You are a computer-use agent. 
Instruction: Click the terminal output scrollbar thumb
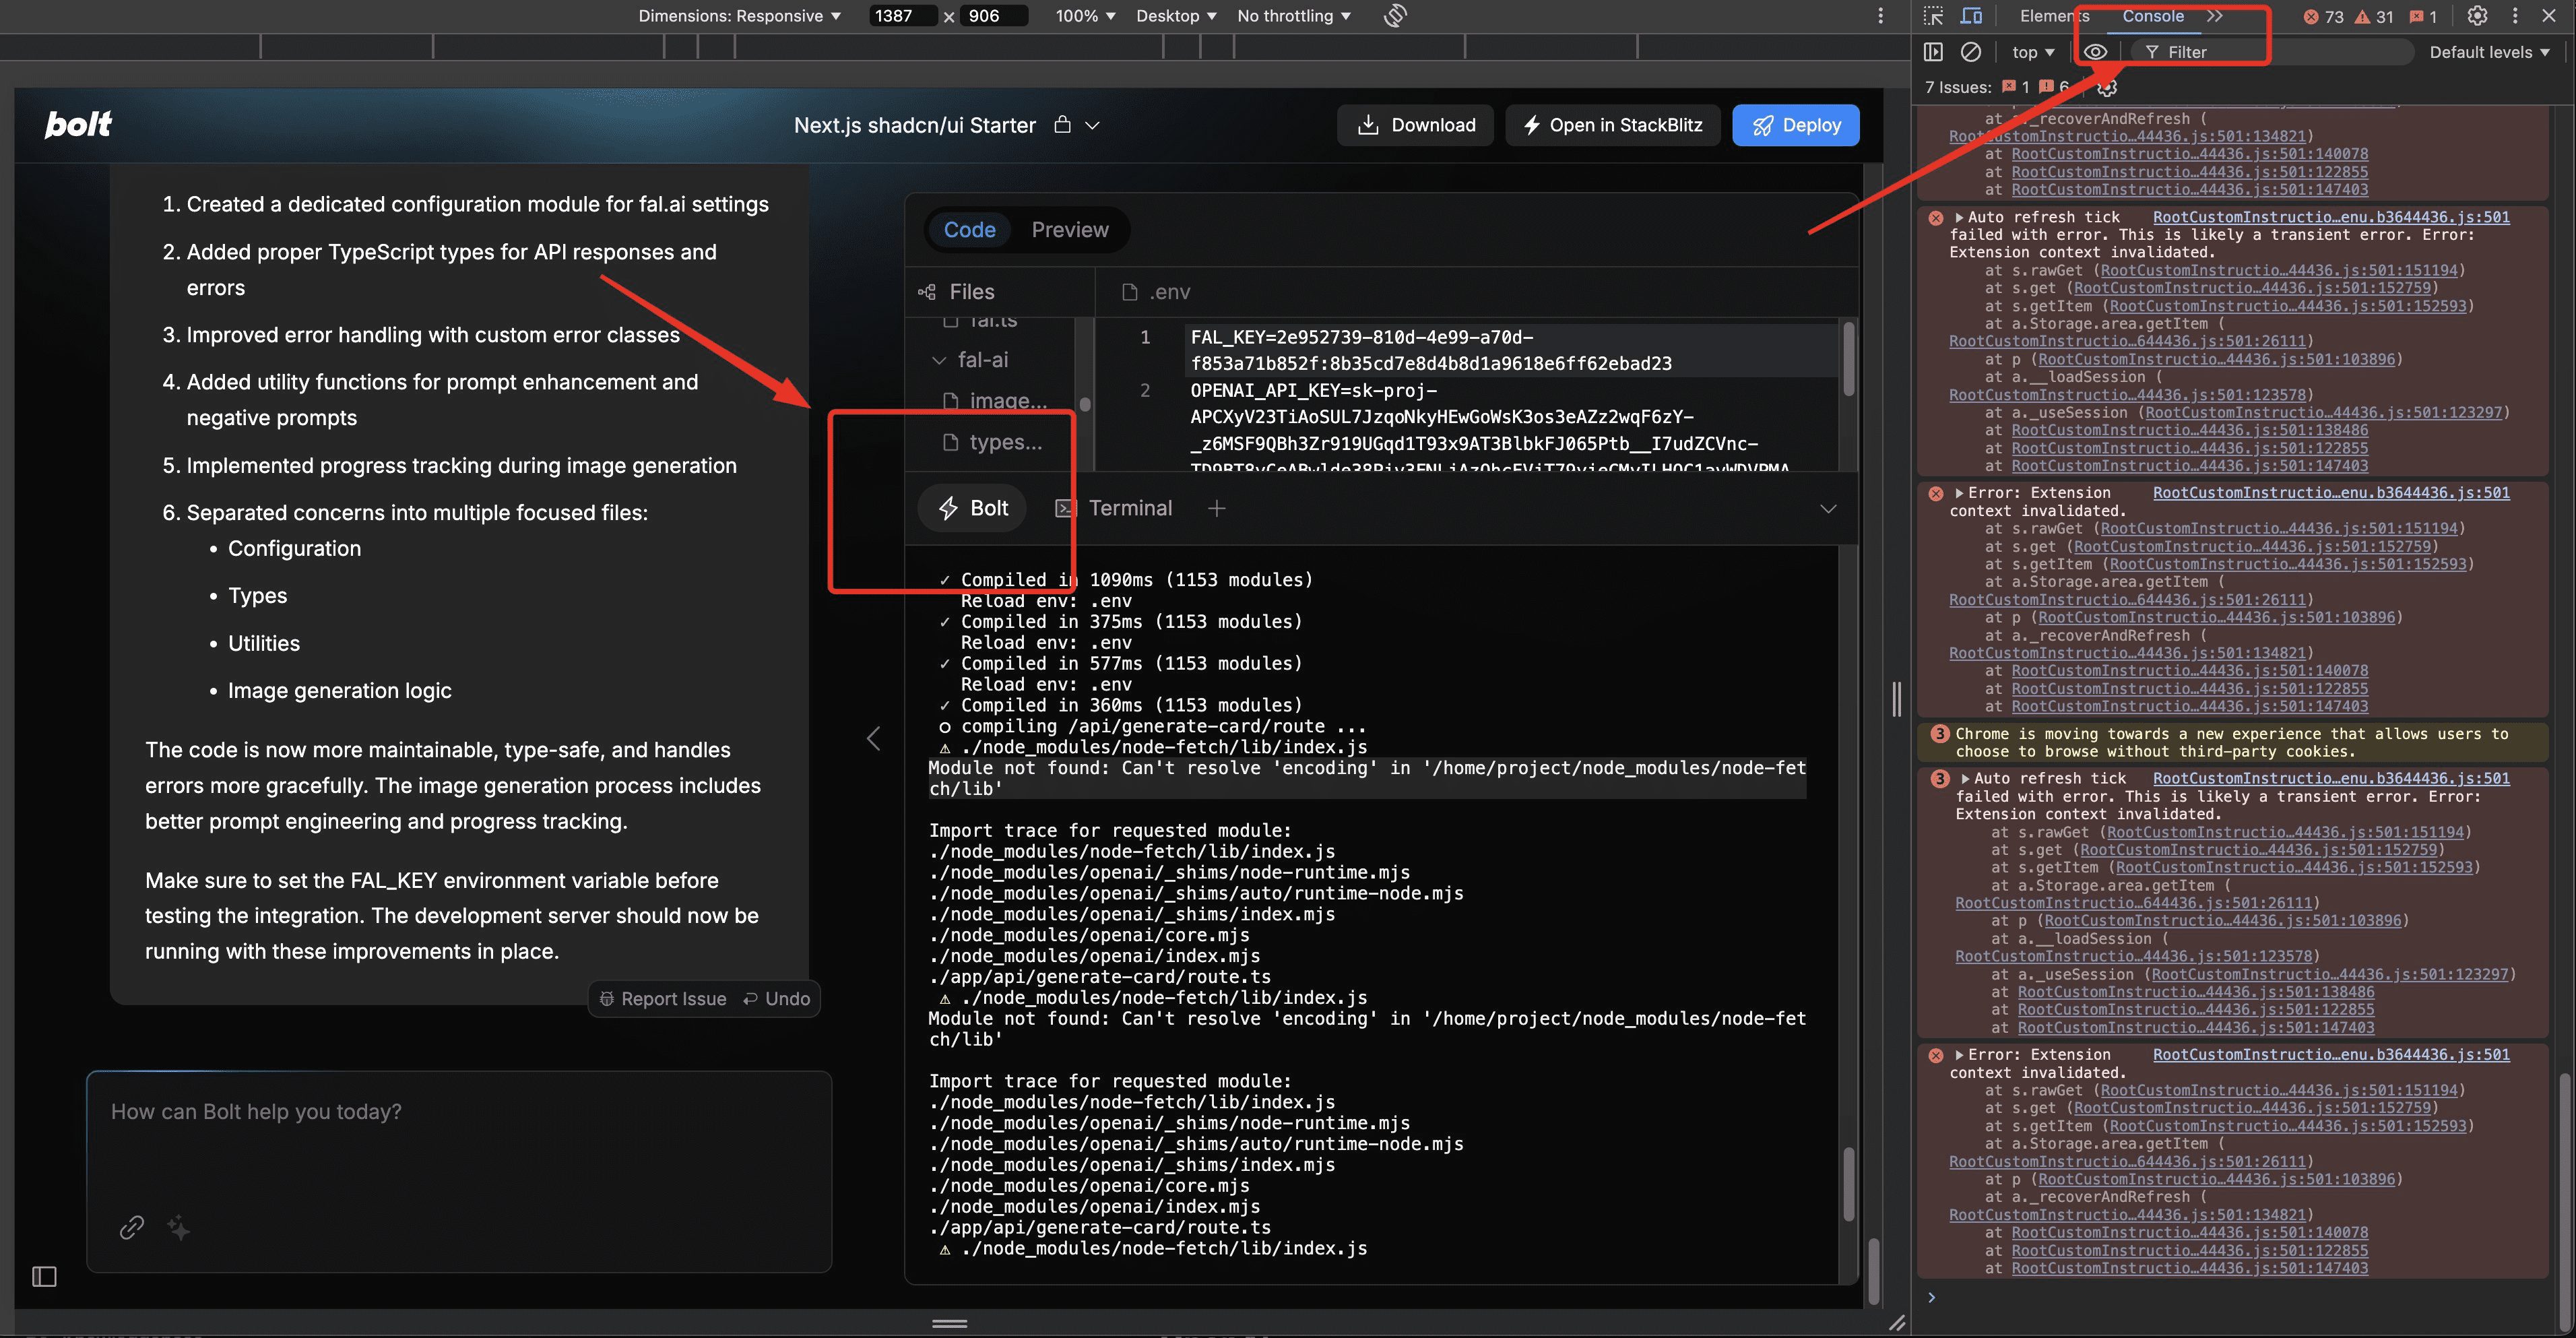point(1849,1183)
